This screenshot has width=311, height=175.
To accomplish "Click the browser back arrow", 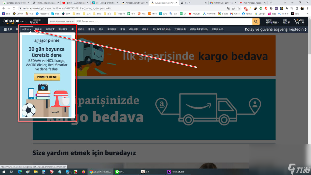I will [4, 8].
